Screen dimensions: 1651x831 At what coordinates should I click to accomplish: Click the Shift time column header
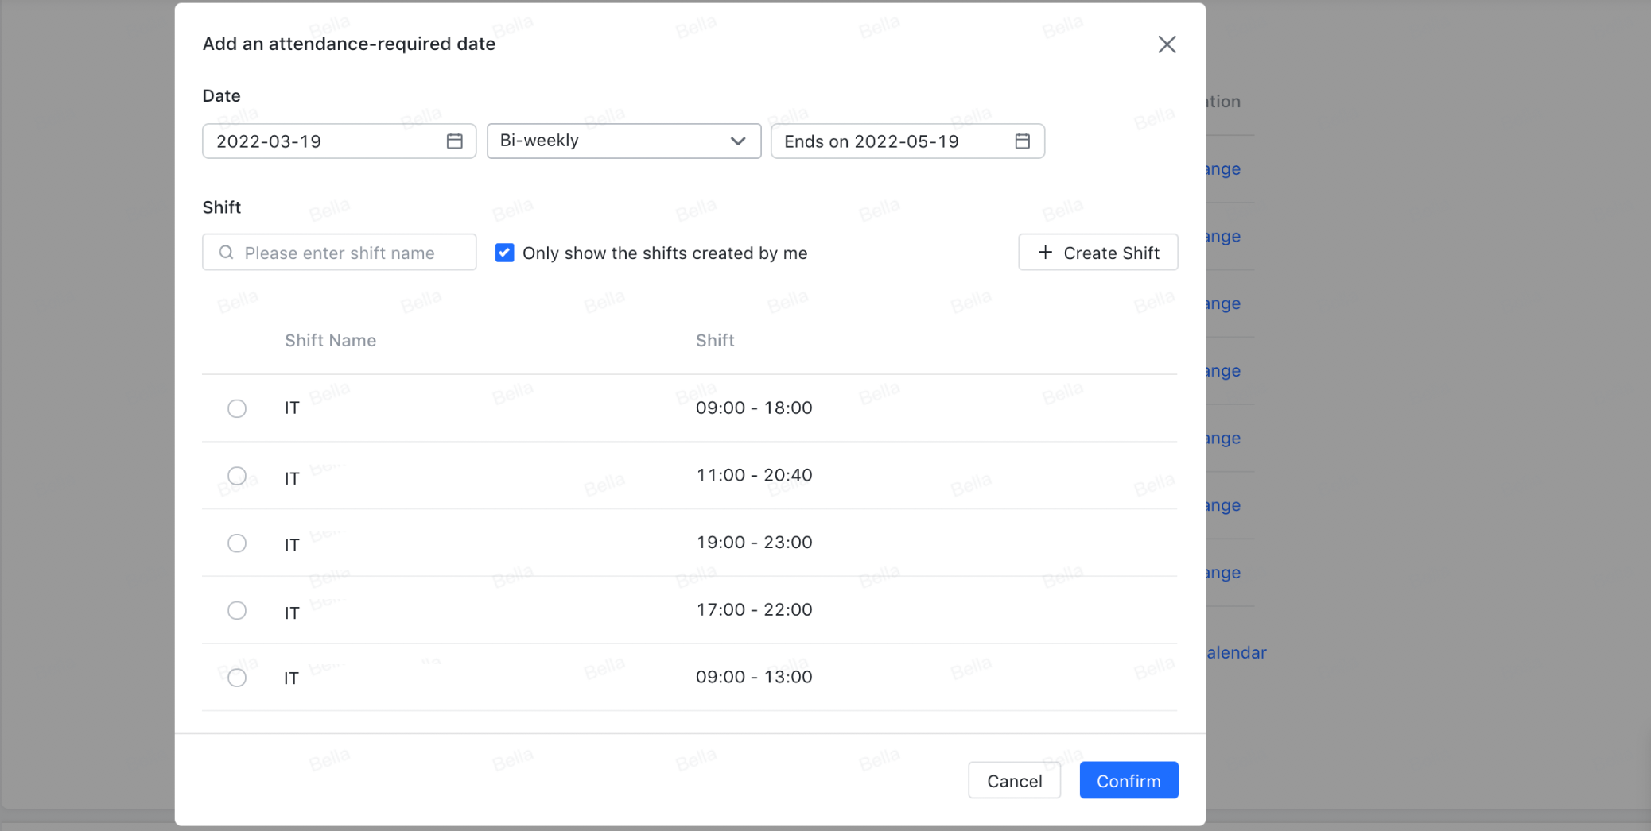pyautogui.click(x=714, y=341)
